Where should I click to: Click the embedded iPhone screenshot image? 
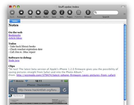pos(39,92)
